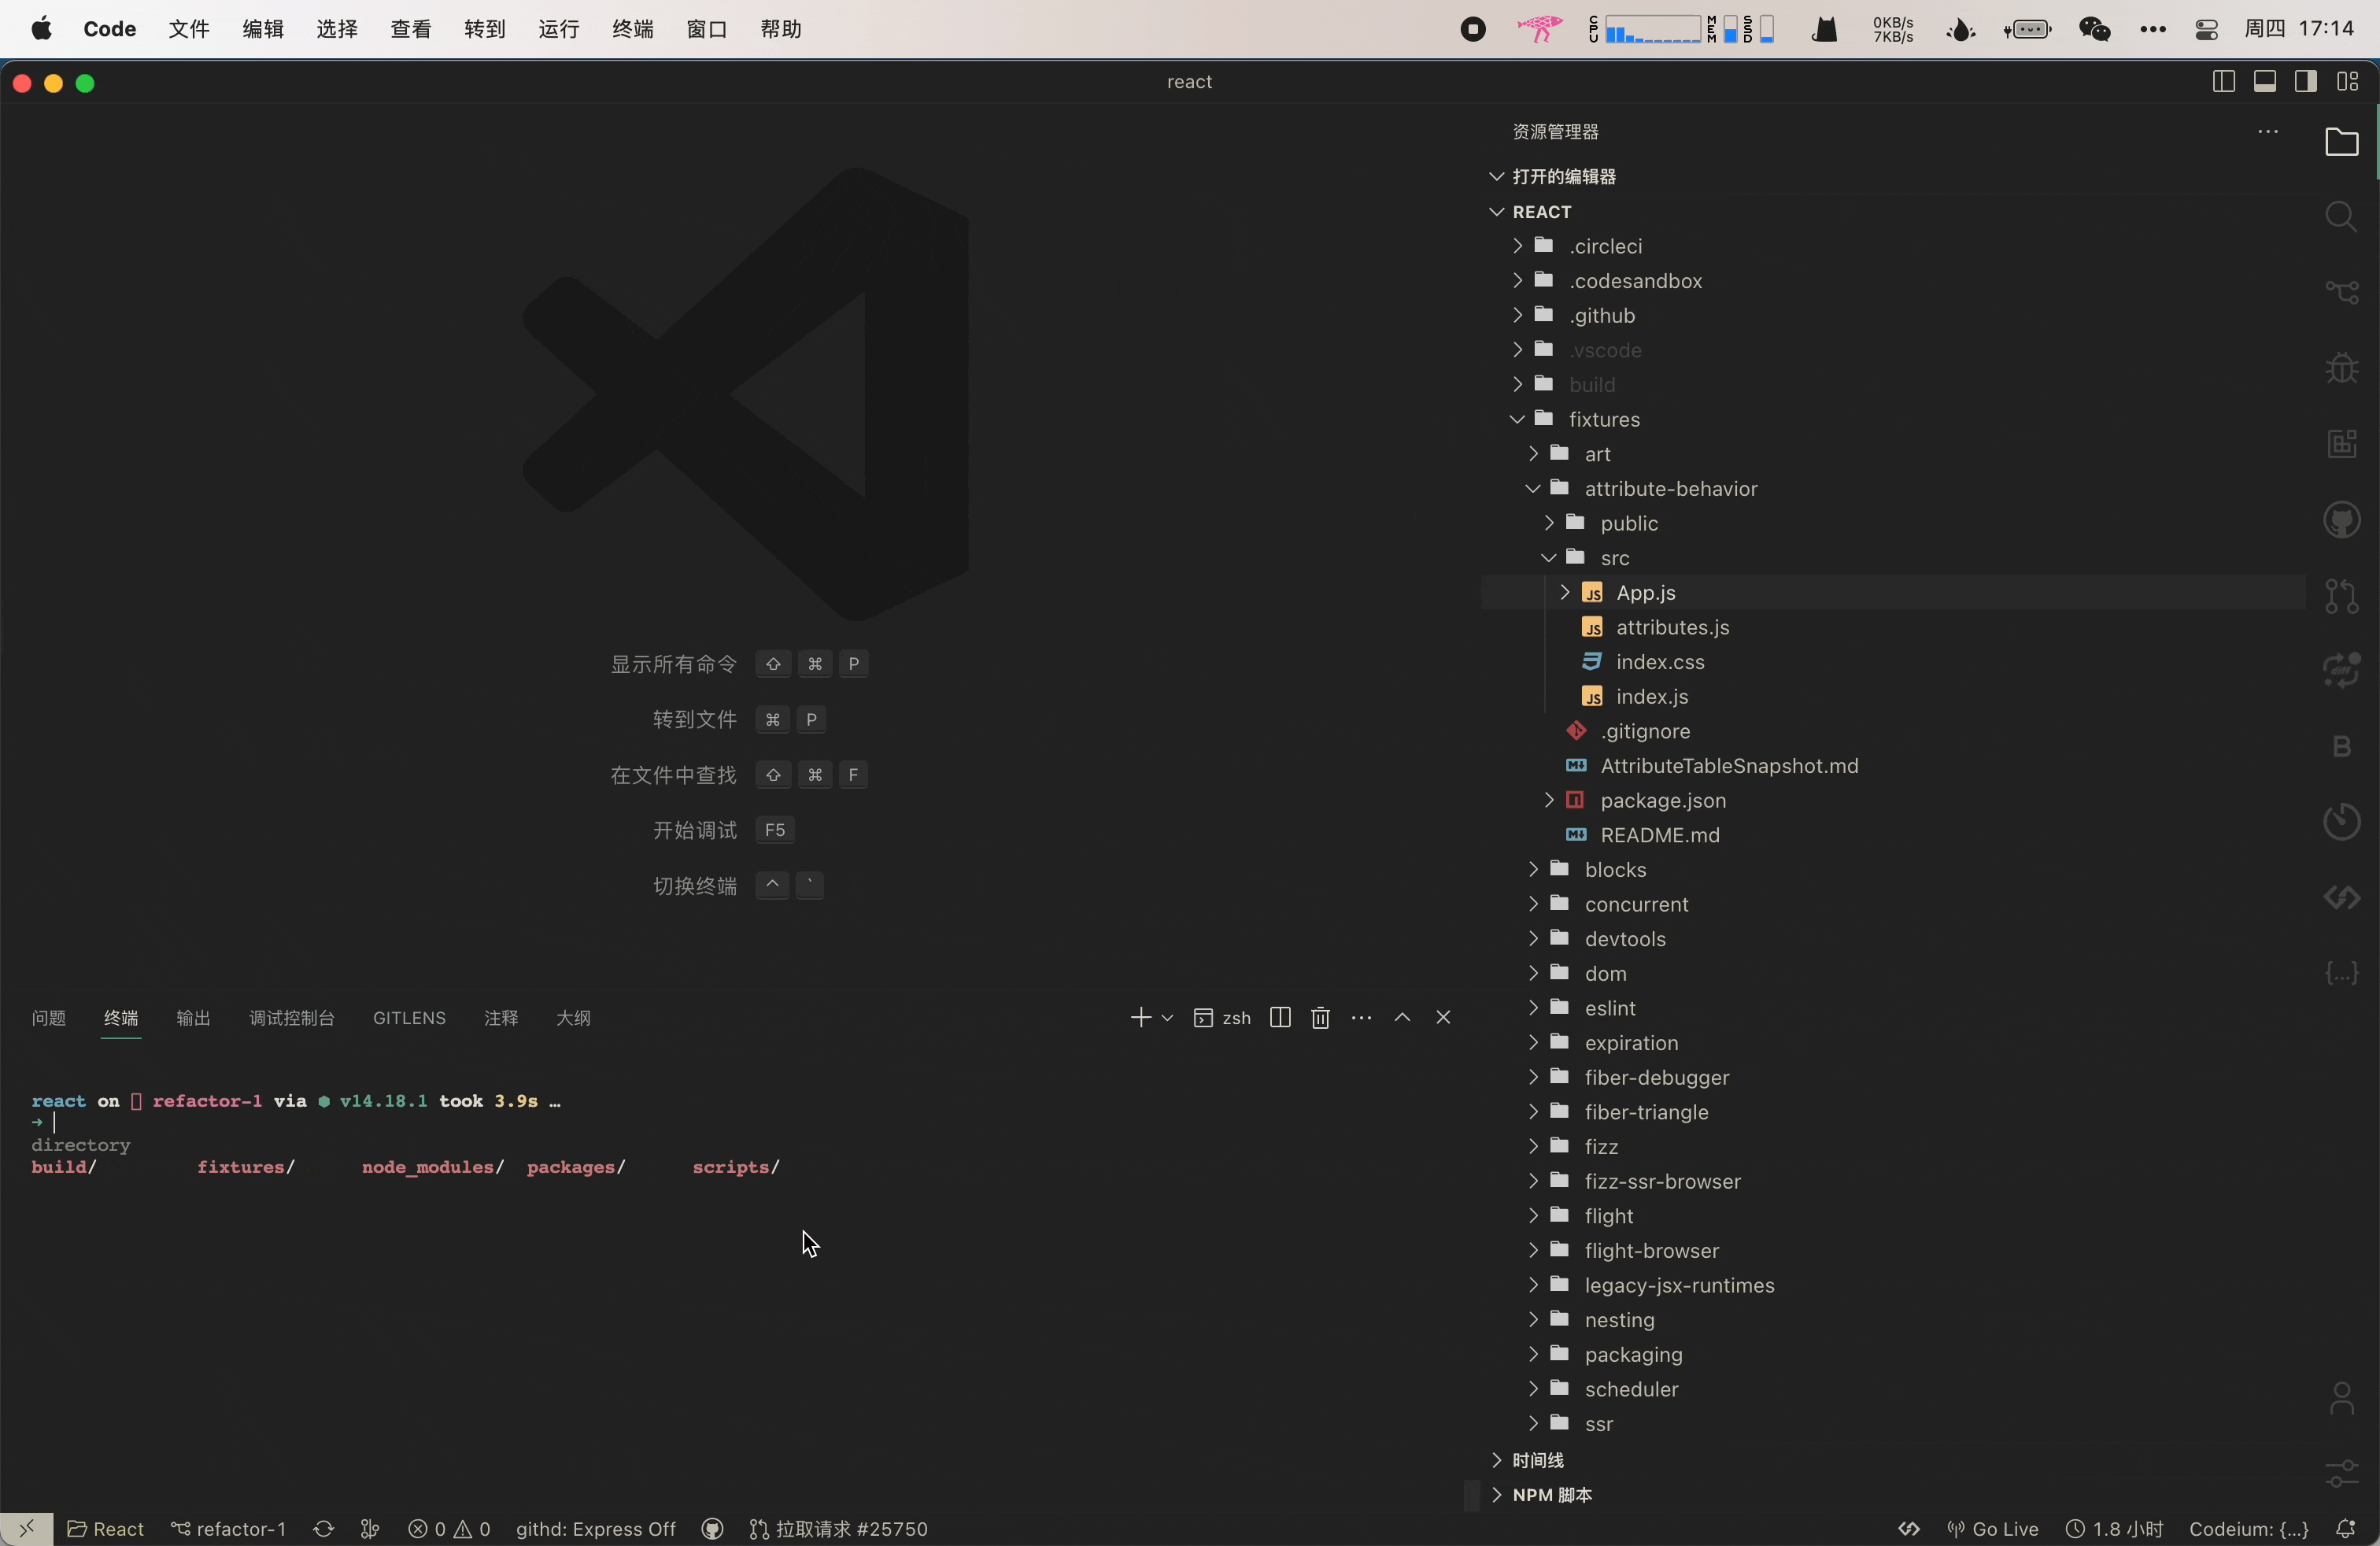The width and height of the screenshot is (2380, 1546).
Task: Open the 终端 menu in the menu bar
Action: (x=632, y=29)
